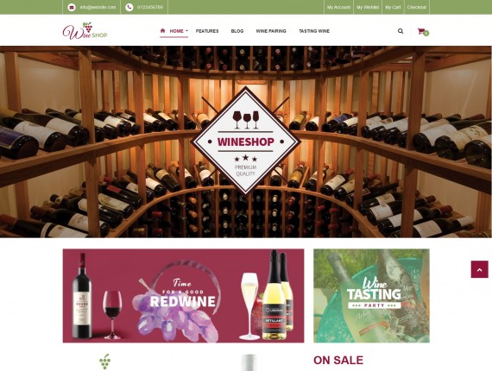
Task: Click the phone icon in top bar
Action: (x=129, y=7)
